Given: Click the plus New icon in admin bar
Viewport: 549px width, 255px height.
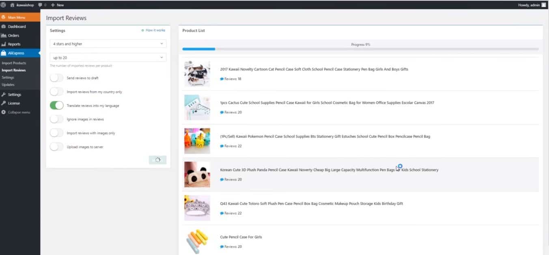Looking at the screenshot, I should [53, 5].
